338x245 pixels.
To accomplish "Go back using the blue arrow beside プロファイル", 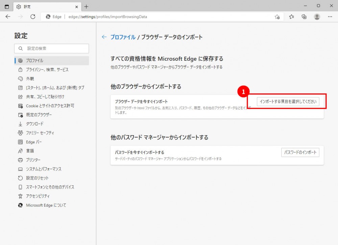I will tap(104, 37).
